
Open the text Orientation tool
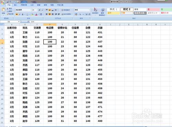[x=56, y=10]
